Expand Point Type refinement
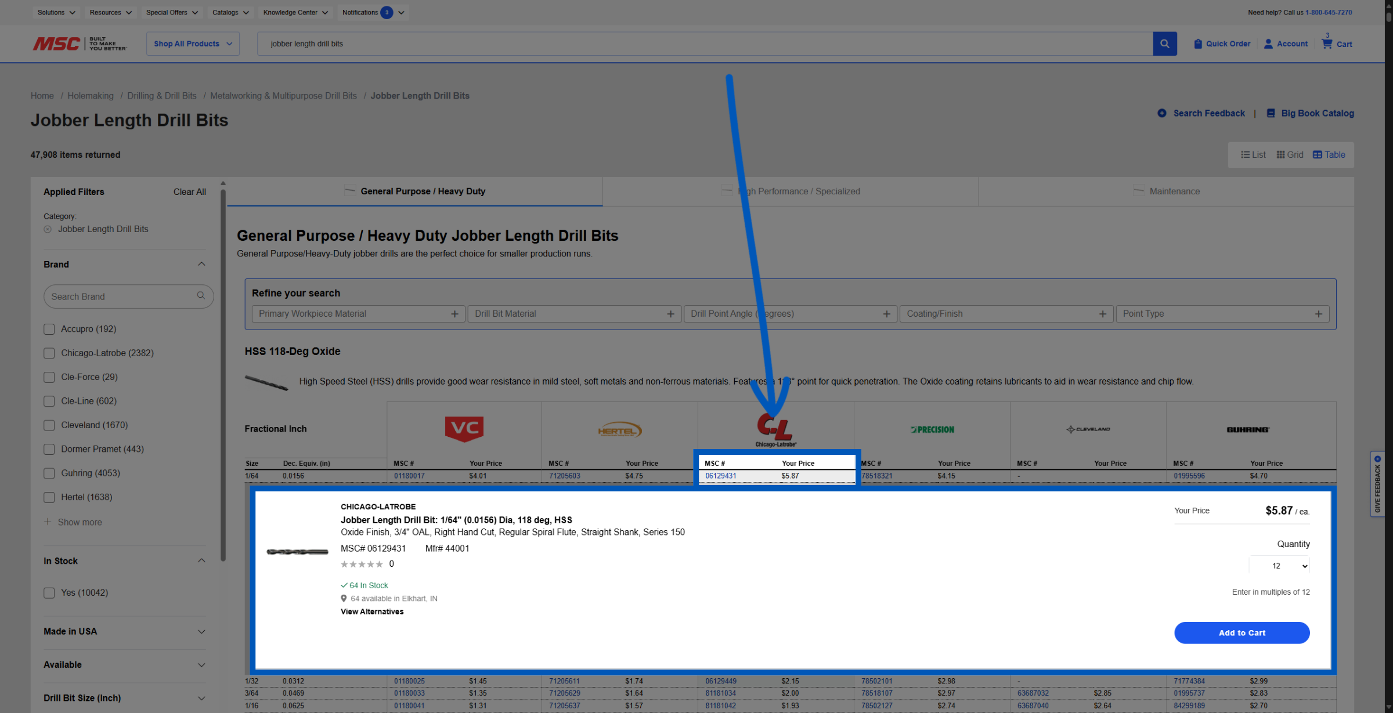The image size is (1393, 713). (x=1222, y=314)
